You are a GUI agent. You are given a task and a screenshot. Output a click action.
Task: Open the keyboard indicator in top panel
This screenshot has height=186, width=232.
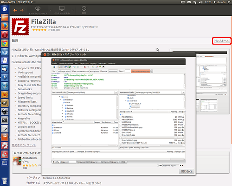(x=183, y=2)
